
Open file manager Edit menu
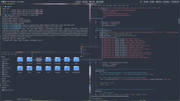(5, 54)
